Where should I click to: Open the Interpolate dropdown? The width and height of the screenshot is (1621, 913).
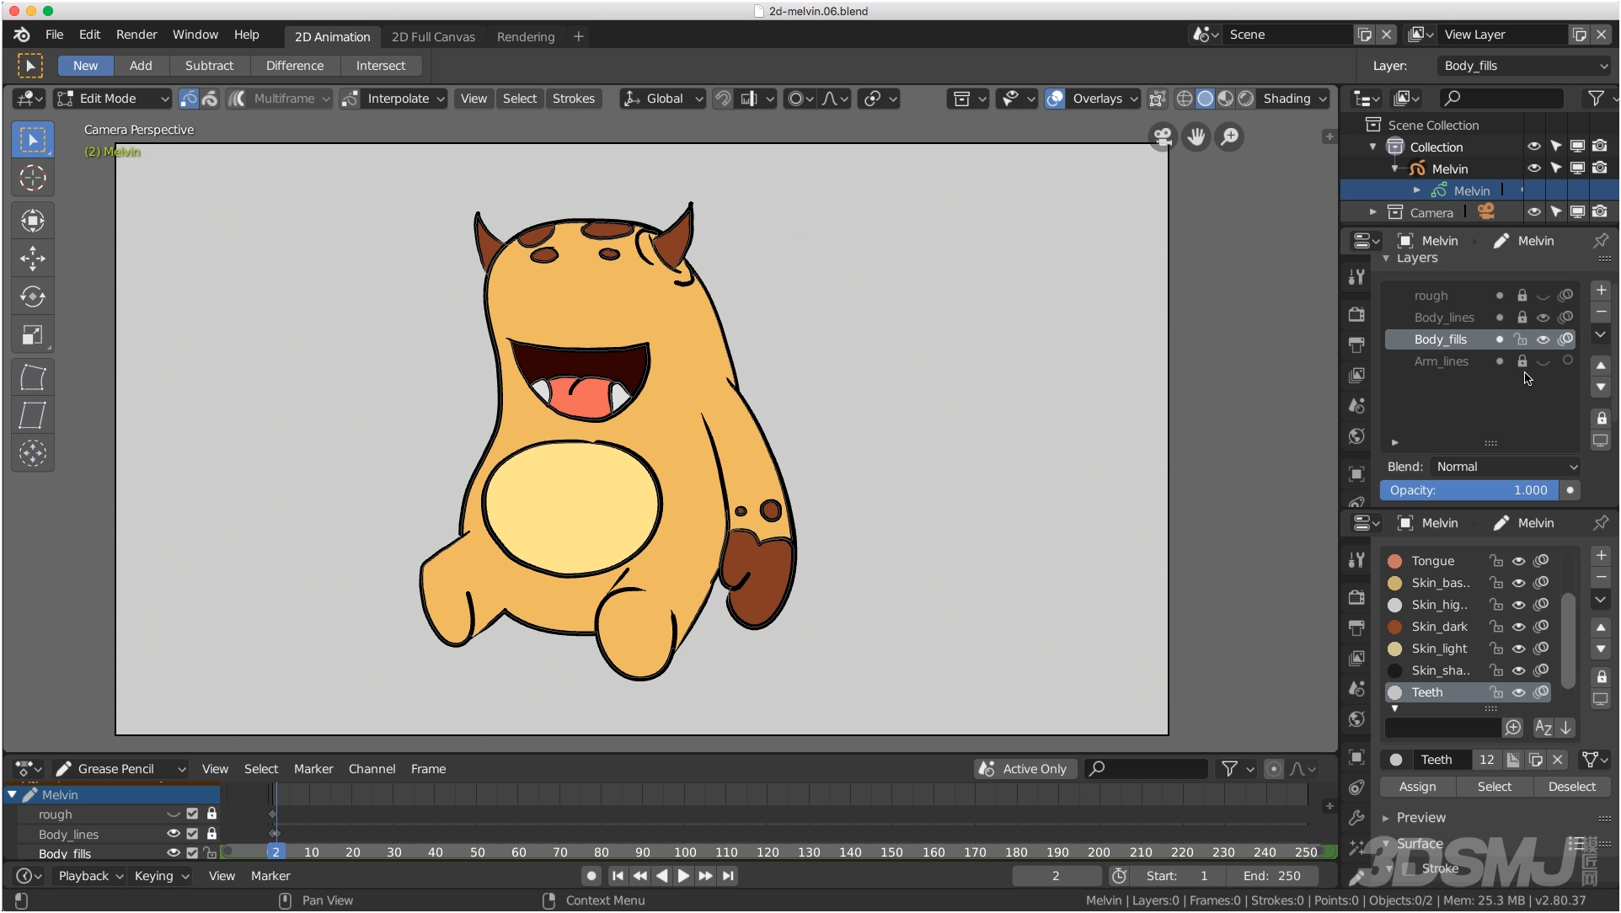pos(406,99)
